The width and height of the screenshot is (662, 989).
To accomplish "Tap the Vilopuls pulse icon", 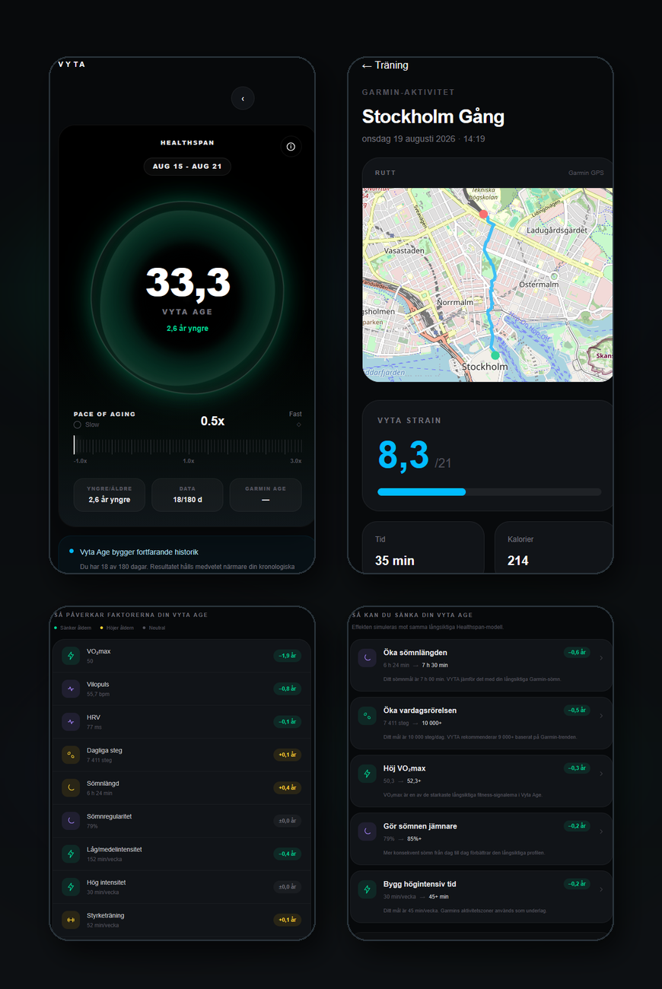I will 71,688.
